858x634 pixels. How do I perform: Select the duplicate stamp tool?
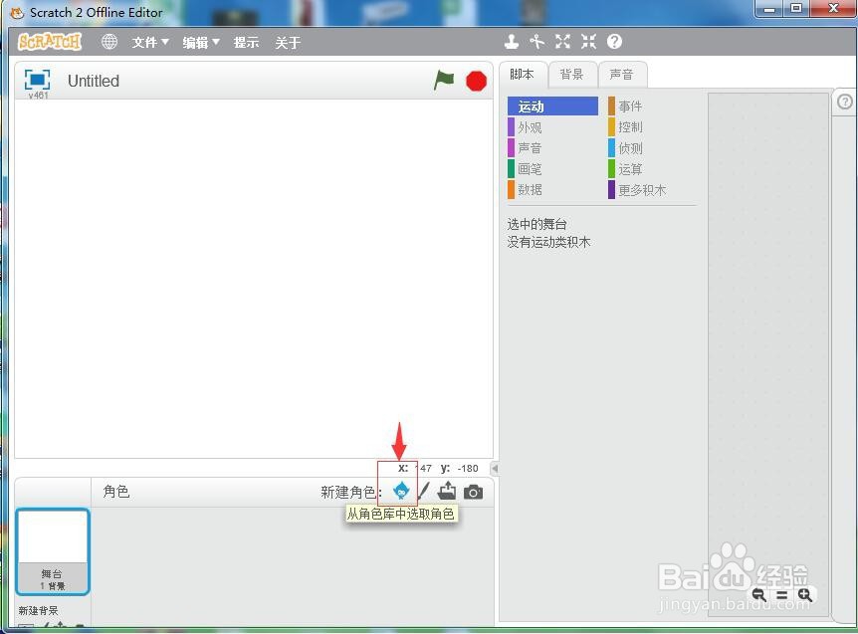pyautogui.click(x=512, y=42)
